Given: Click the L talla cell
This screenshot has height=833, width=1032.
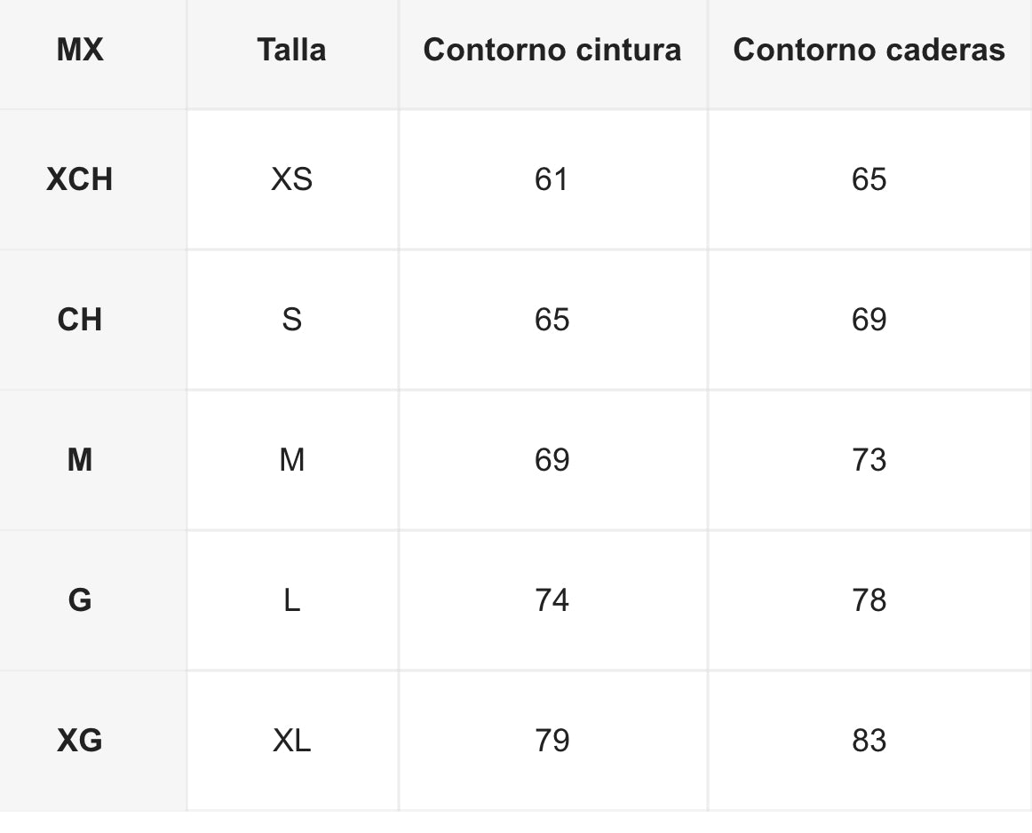Looking at the screenshot, I should [x=291, y=600].
